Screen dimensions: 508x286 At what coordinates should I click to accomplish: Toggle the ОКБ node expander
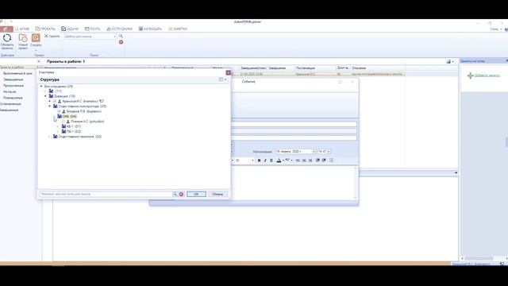pyautogui.click(x=54, y=116)
